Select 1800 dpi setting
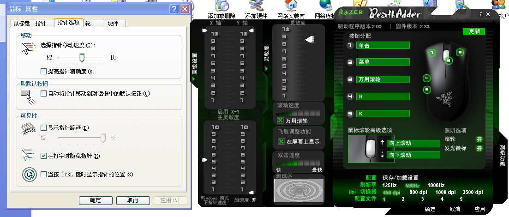Viewport: 509px width, 217px height. click(445, 193)
